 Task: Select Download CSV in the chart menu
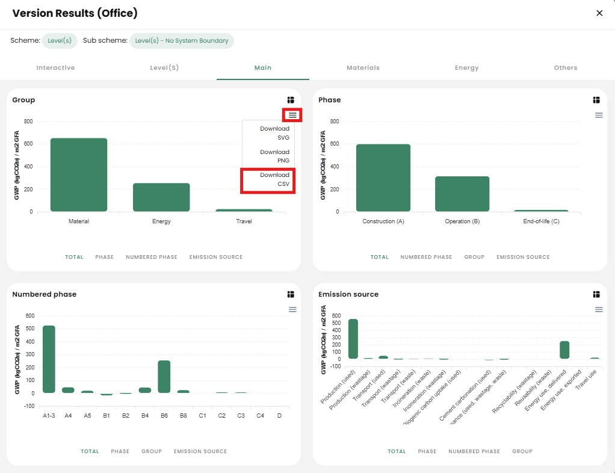click(274, 179)
